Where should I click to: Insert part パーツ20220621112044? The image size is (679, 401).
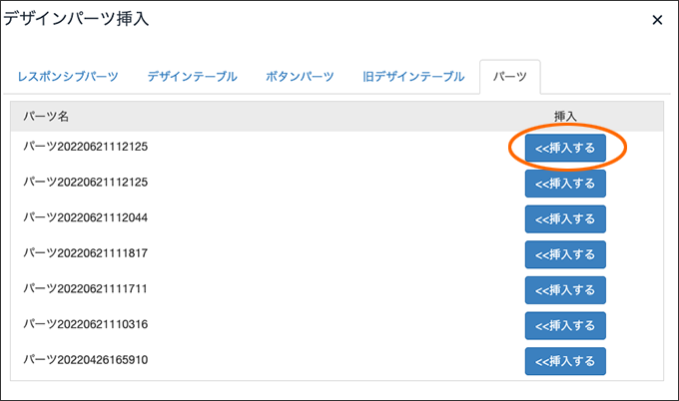tap(565, 218)
